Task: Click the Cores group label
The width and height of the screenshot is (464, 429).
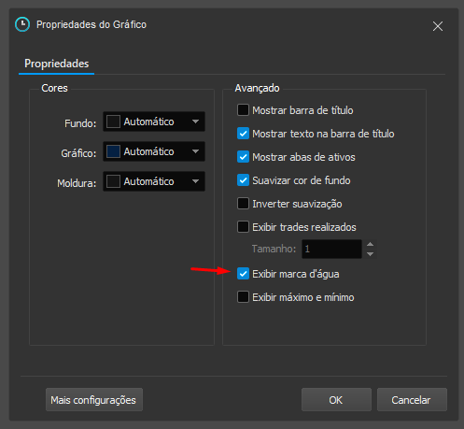Action: point(54,88)
